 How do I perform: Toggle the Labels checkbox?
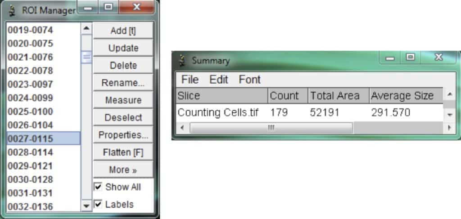[98, 204]
